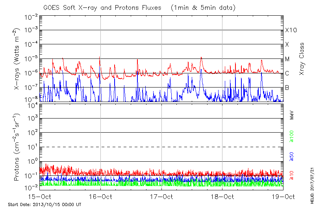
Task: Click the C flare class label
Action: (x=287, y=73)
